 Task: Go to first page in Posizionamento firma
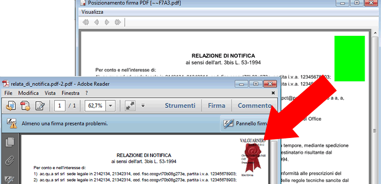click(85, 22)
